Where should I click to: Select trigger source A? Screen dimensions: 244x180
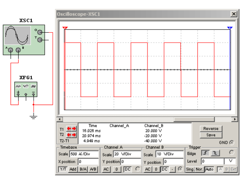coord(220,169)
